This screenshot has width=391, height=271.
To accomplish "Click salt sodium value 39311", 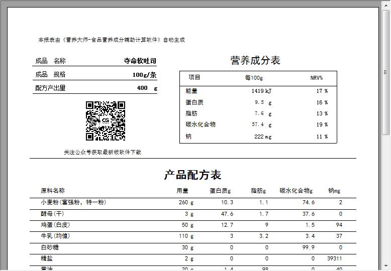I will tap(334, 258).
